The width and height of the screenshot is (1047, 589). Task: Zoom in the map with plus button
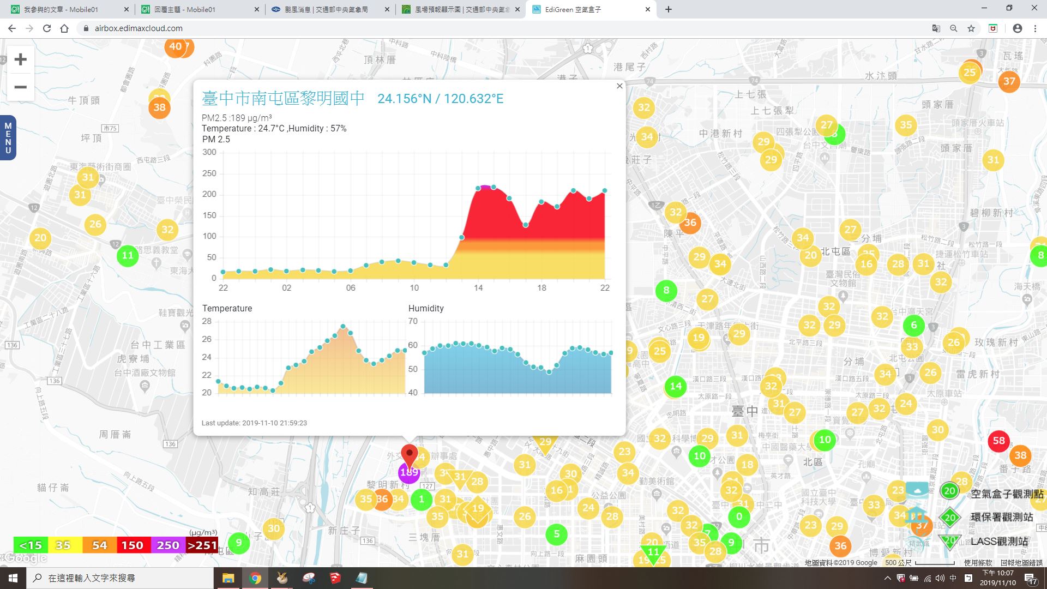(20, 59)
